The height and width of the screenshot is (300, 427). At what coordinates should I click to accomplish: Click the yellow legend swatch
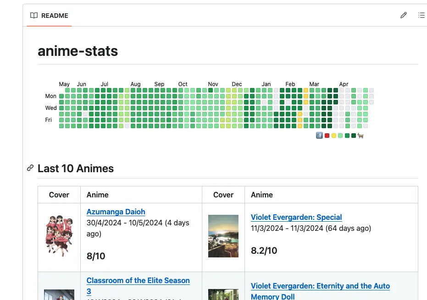[x=334, y=136]
